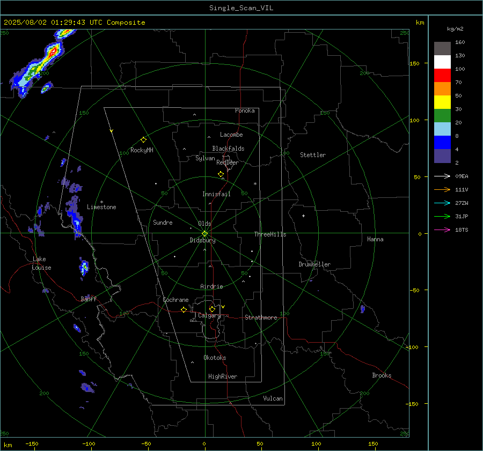This screenshot has height=451, width=483.
Task: Click the RedDeer city label
Action: tap(228, 162)
